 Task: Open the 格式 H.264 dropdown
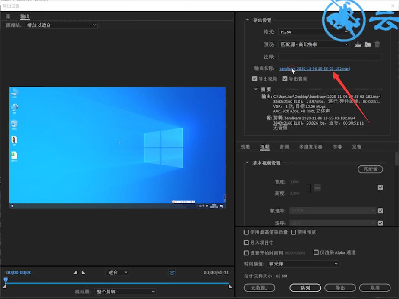[314, 32]
